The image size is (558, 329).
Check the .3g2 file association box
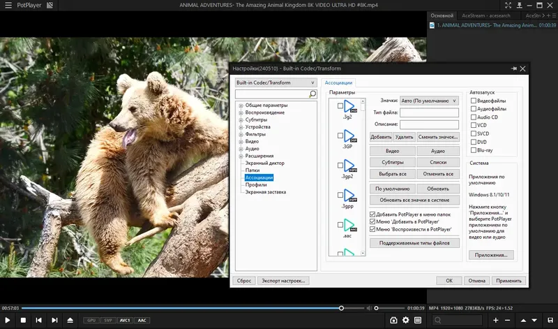click(x=340, y=106)
